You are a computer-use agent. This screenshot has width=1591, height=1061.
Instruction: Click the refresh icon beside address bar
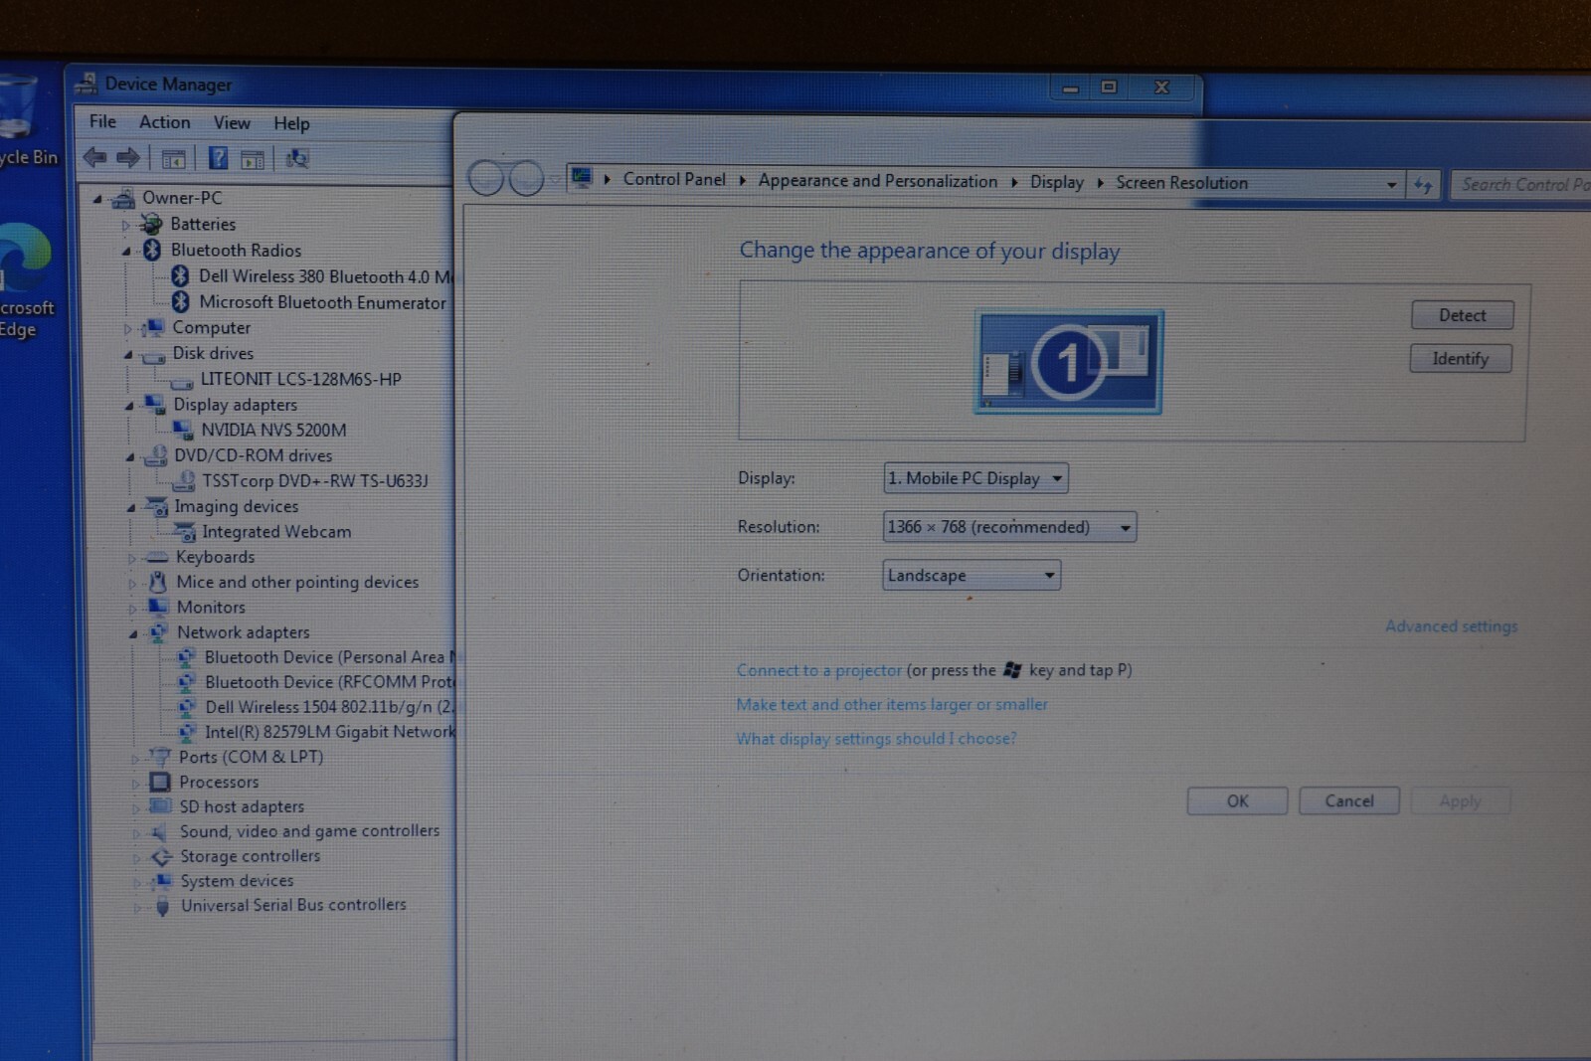1423,185
